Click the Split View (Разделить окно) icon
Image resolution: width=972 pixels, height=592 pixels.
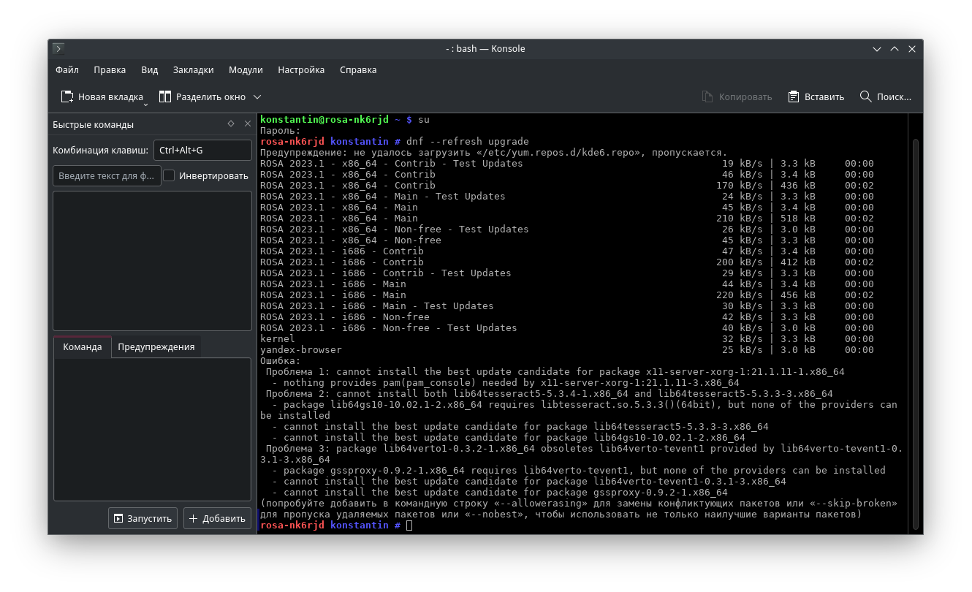click(165, 96)
